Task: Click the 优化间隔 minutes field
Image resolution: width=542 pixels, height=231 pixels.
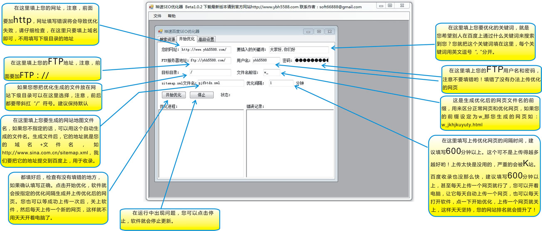Action: [281, 83]
